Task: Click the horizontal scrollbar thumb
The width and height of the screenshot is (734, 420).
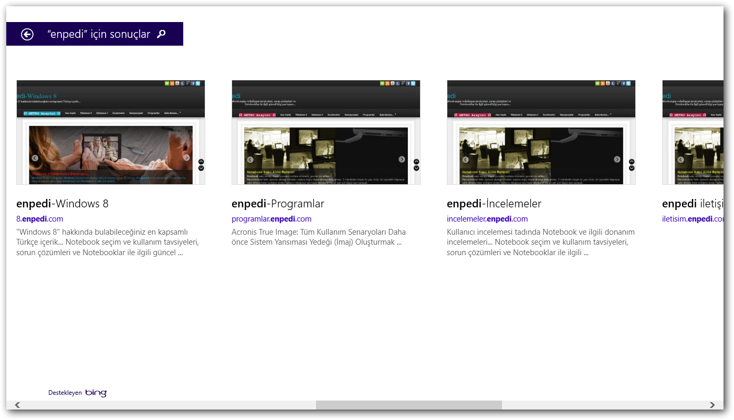Action: pos(409,405)
